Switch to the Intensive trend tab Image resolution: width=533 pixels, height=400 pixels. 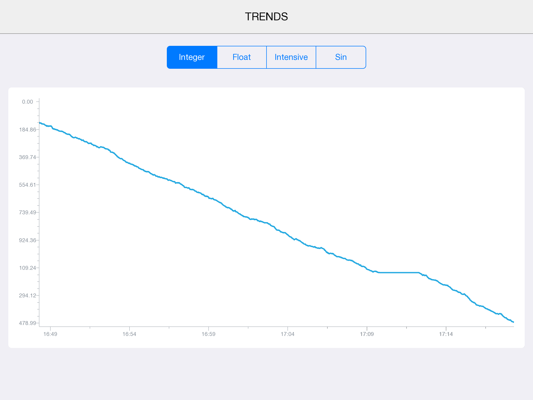291,57
